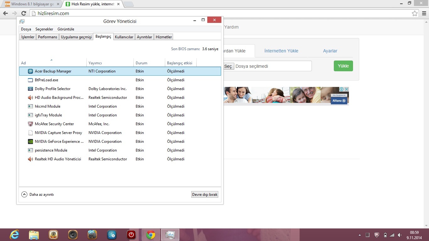Open the Dosya menu
This screenshot has width=429, height=241.
click(26, 29)
